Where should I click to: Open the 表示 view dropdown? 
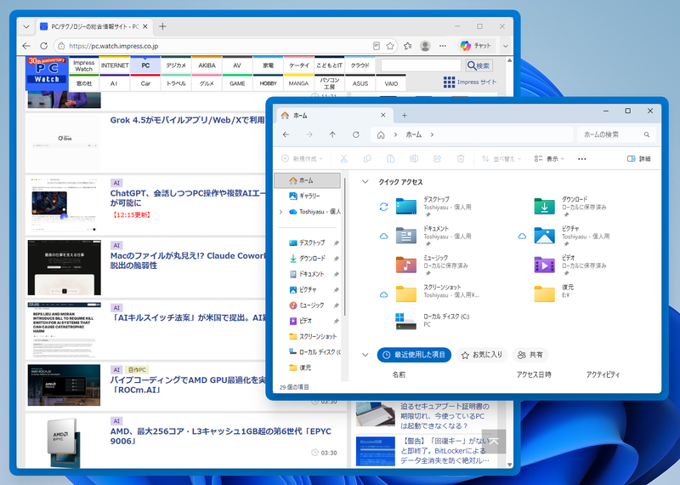(x=549, y=159)
